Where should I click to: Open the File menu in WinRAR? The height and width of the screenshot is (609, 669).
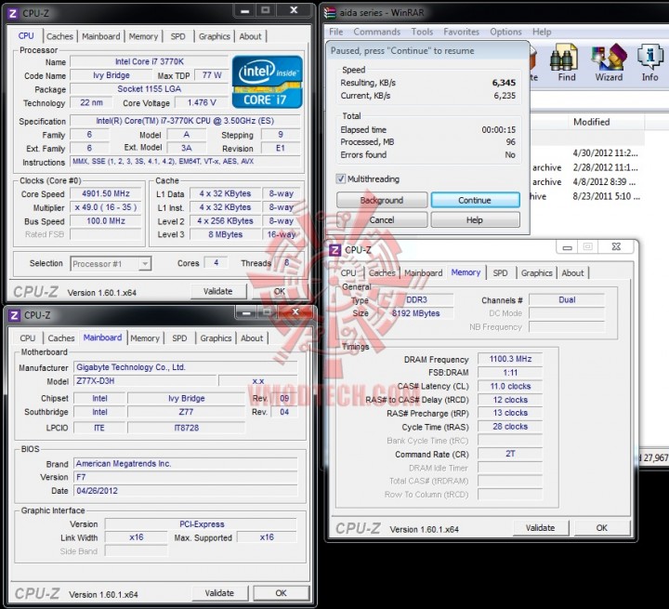335,32
